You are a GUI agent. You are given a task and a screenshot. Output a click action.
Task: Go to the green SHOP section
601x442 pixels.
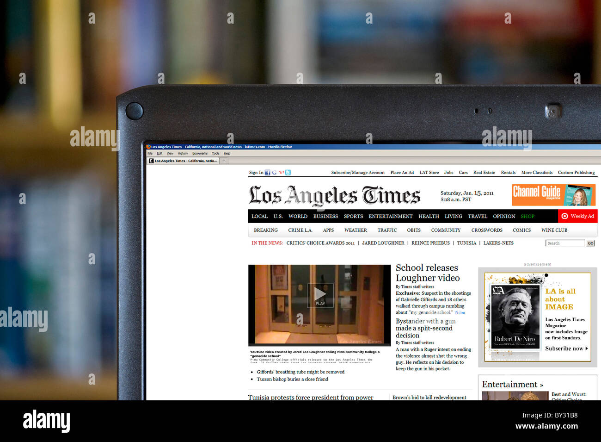pos(527,216)
